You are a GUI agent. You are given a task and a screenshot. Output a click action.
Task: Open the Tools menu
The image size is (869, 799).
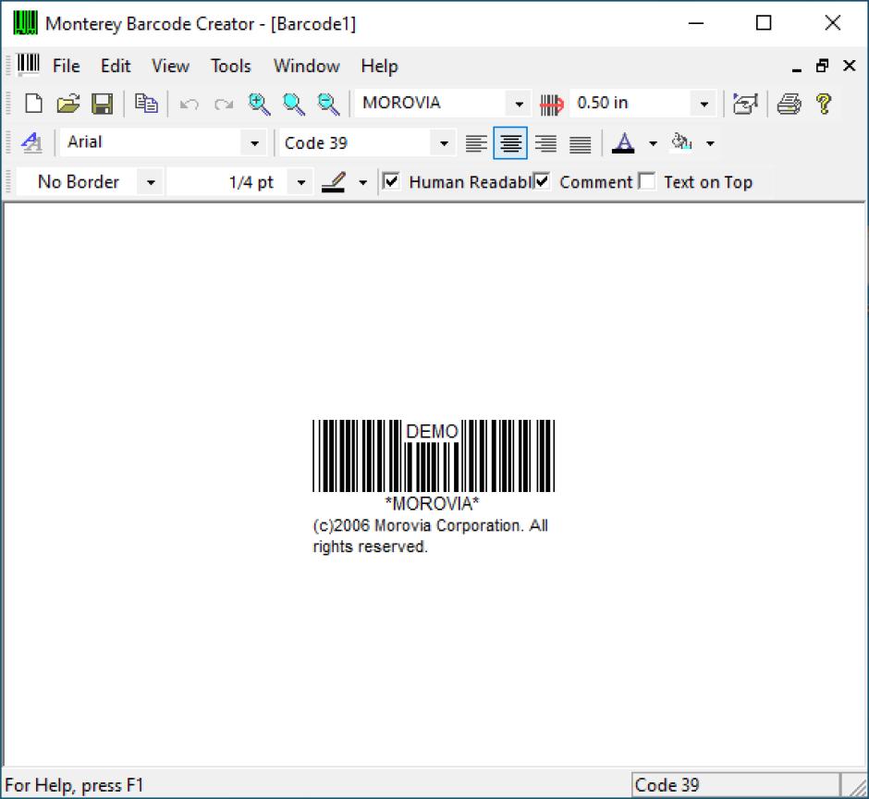tap(230, 66)
